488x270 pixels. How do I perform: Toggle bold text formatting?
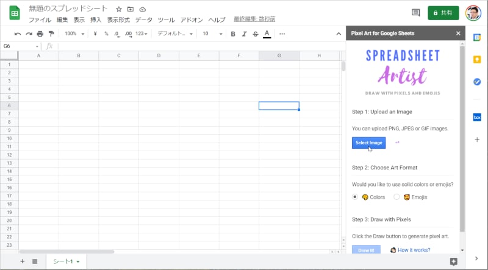coord(233,34)
